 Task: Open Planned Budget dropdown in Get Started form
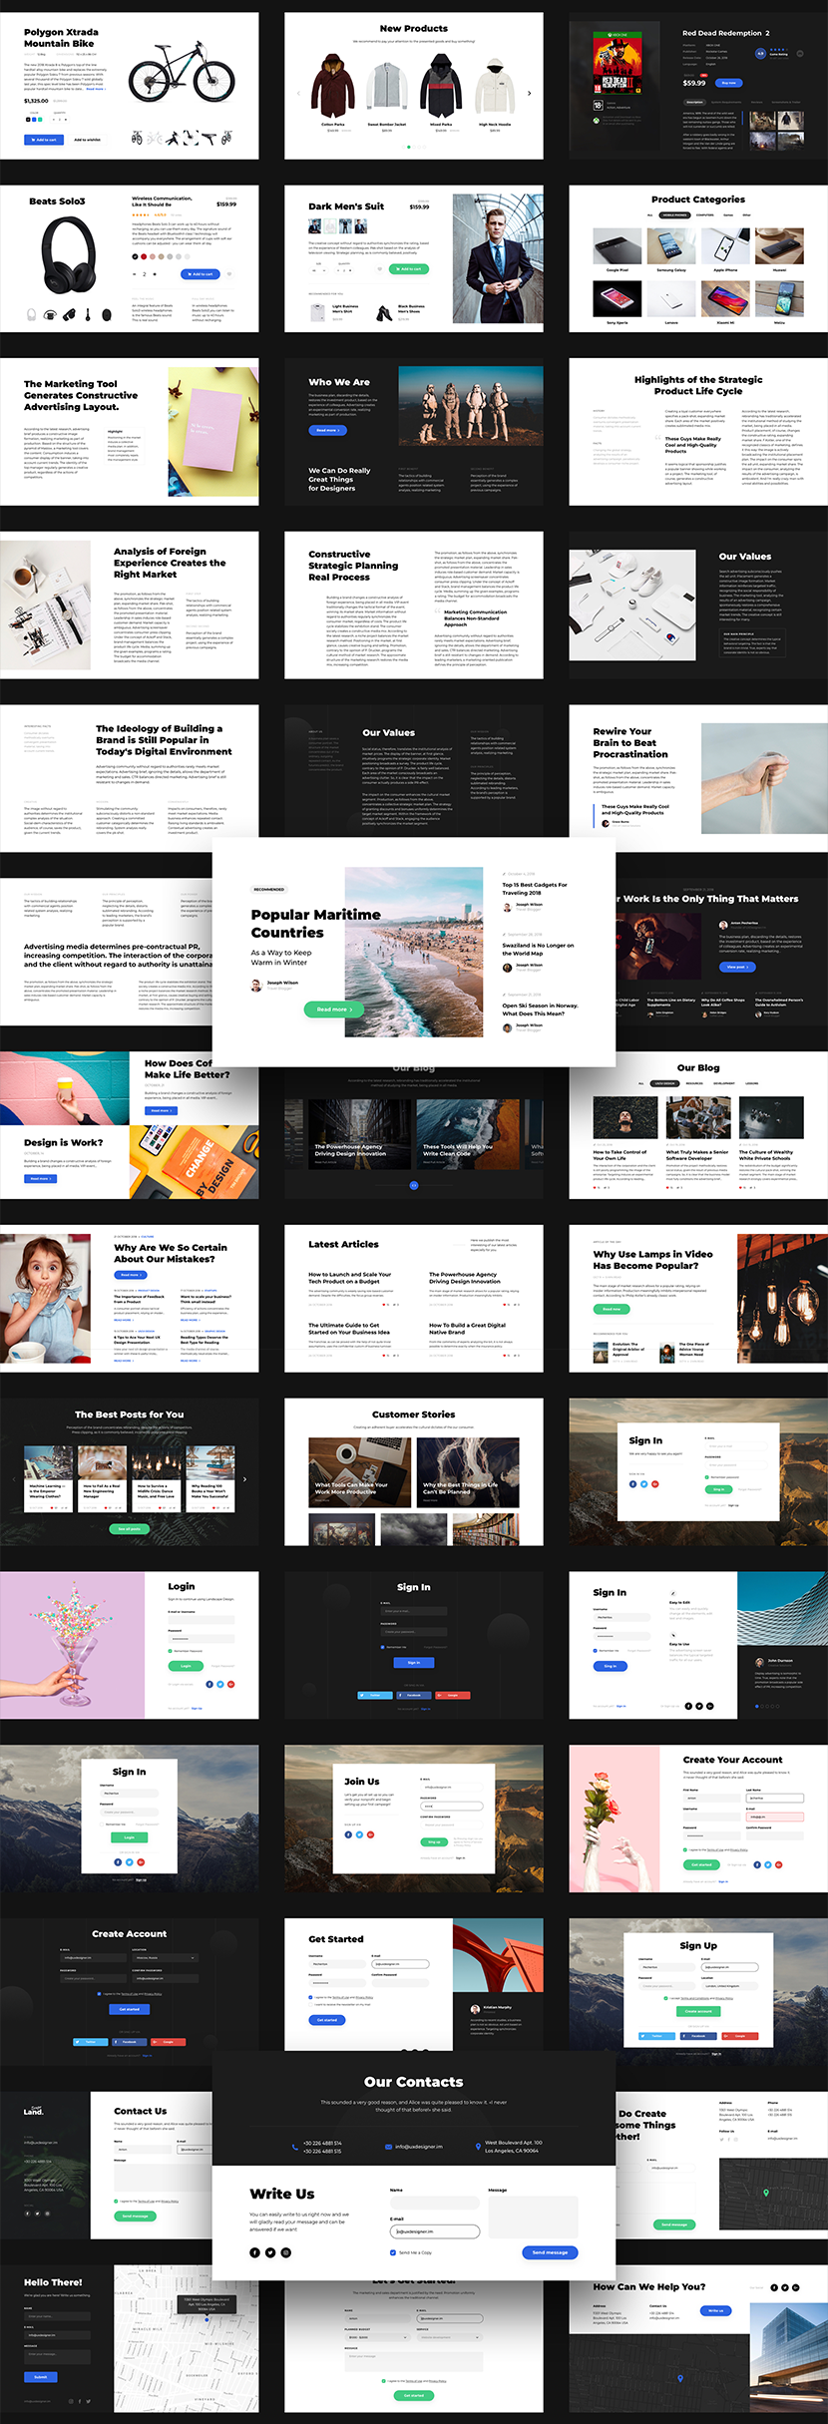[x=377, y=2337]
